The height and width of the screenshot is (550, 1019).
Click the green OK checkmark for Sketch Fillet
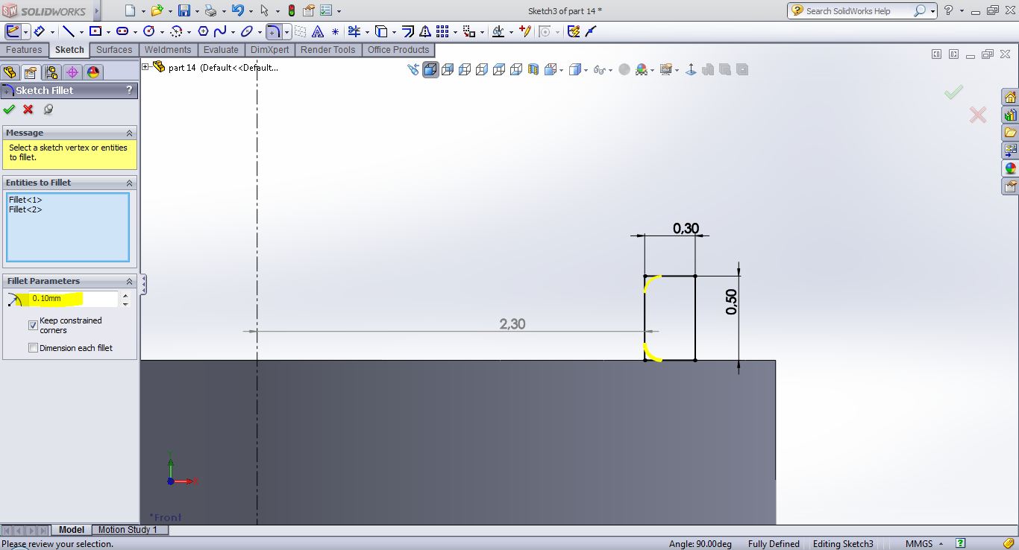coord(9,110)
